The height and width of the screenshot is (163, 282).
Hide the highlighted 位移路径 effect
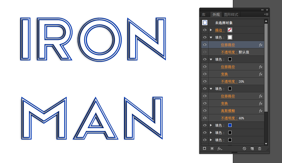pos(205,45)
